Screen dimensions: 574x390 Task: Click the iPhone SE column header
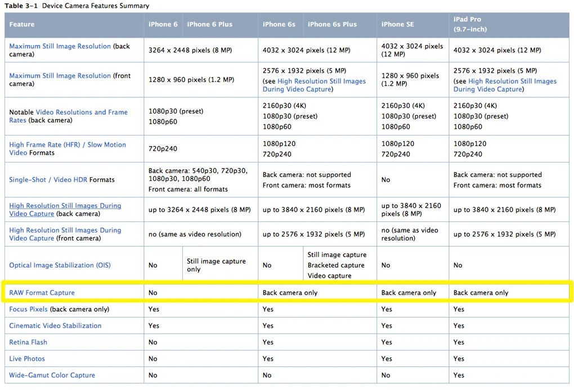pos(397,24)
